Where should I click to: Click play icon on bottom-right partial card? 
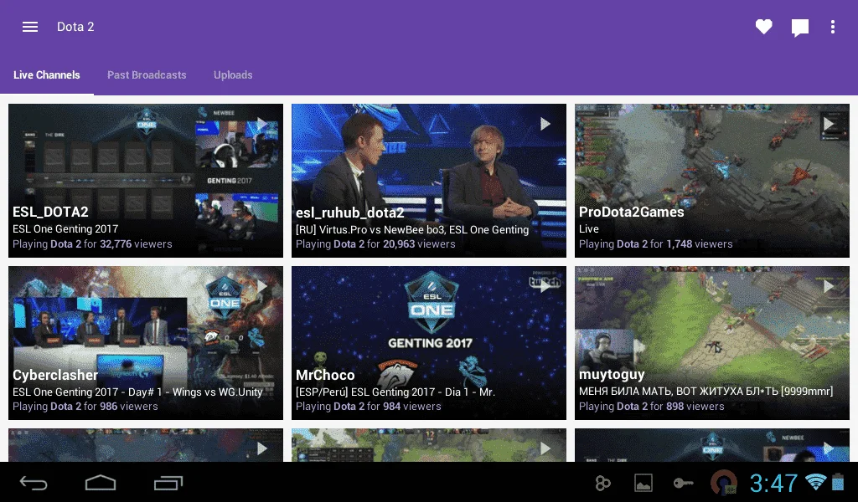tap(829, 448)
